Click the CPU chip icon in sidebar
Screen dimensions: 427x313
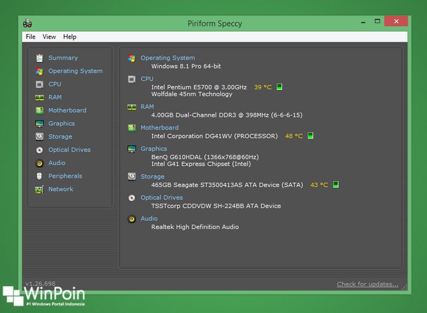(39, 84)
